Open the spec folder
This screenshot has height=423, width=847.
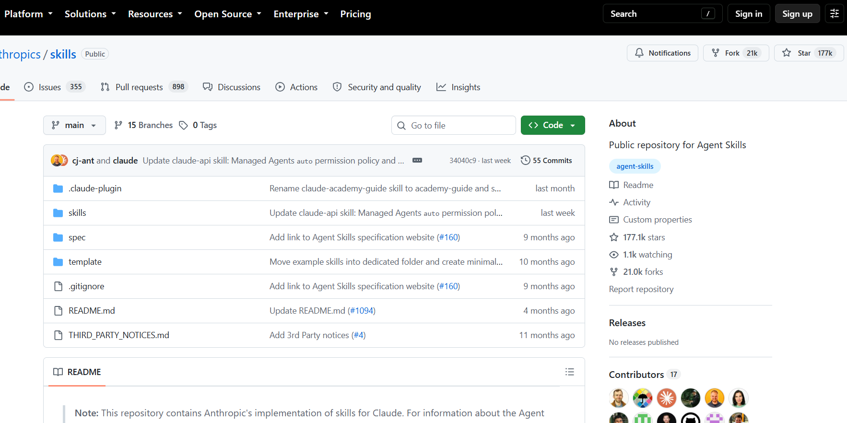[77, 237]
